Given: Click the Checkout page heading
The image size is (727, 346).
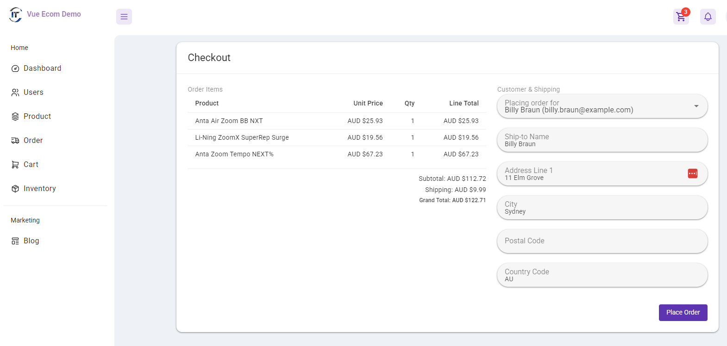Looking at the screenshot, I should 209,58.
